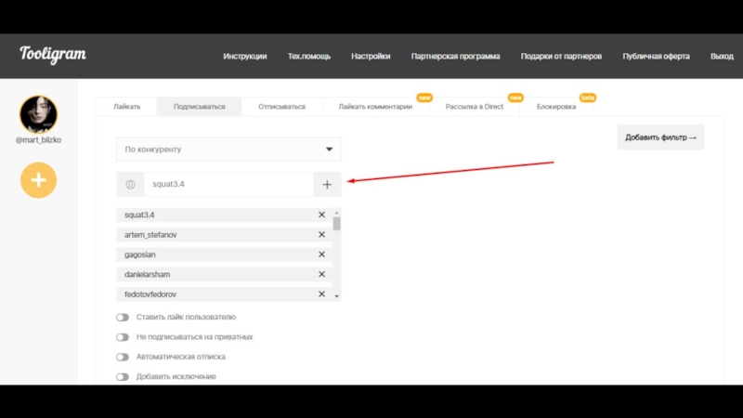The image size is (743, 418).
Task: Switch to the Лайкать tab
Action: [x=126, y=107]
